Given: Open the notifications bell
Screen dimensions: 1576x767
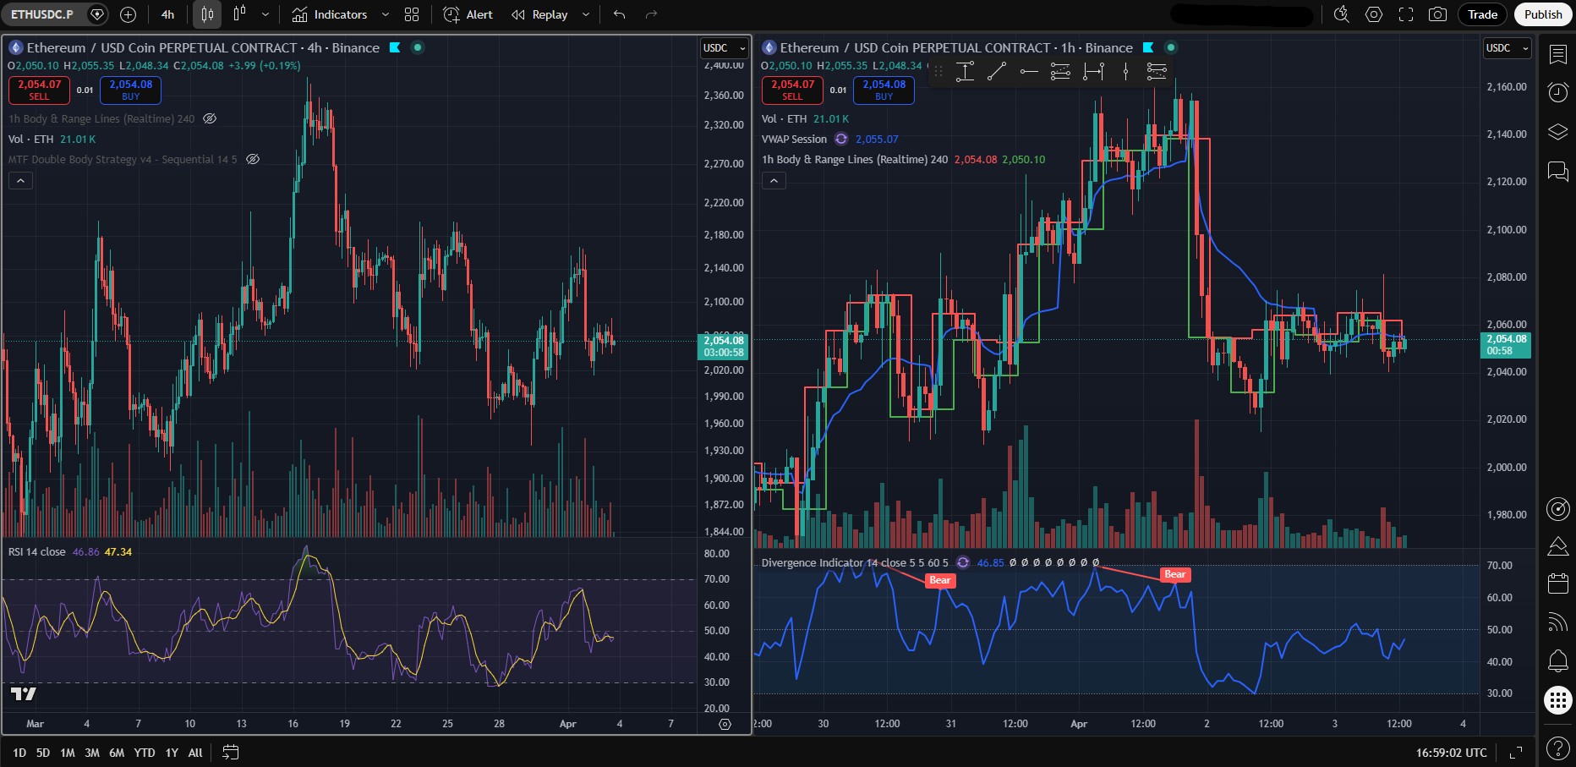Looking at the screenshot, I should point(1558,661).
